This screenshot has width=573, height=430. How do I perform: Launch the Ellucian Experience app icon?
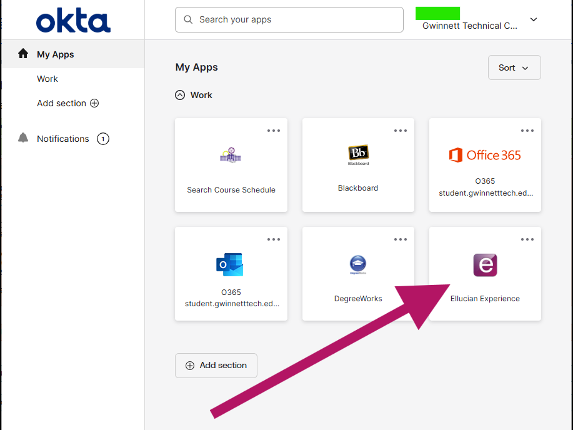[x=485, y=265]
